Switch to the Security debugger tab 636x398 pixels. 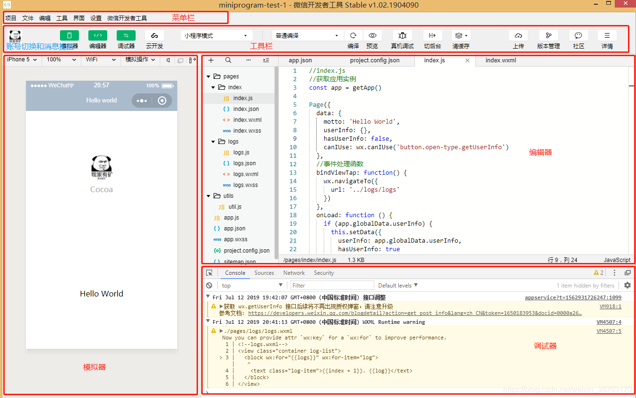point(324,273)
